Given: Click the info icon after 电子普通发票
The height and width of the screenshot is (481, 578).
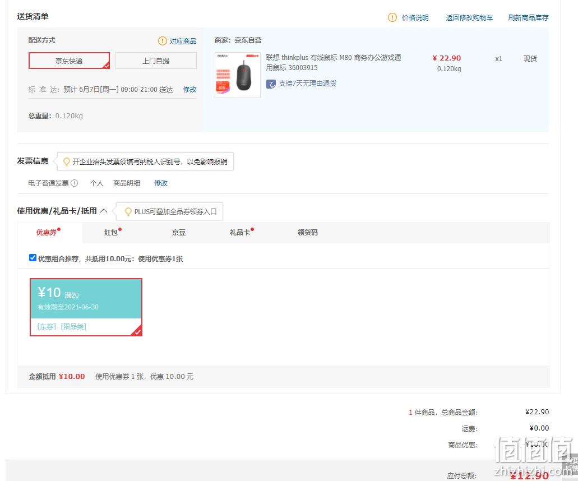Looking at the screenshot, I should point(74,183).
